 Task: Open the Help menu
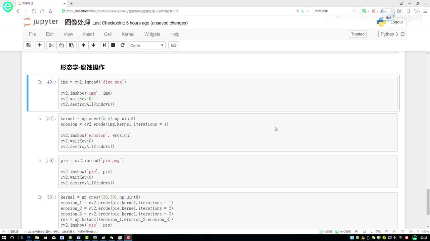tap(175, 34)
